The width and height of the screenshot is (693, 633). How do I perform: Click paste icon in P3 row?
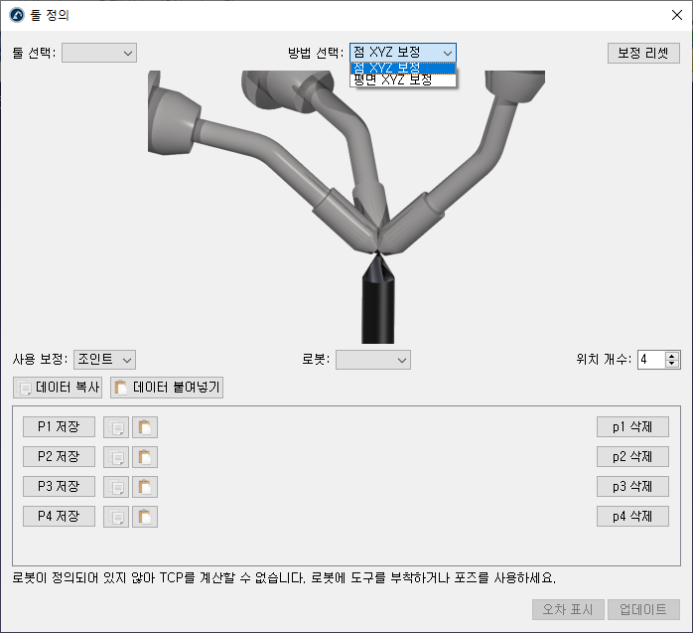tap(145, 487)
